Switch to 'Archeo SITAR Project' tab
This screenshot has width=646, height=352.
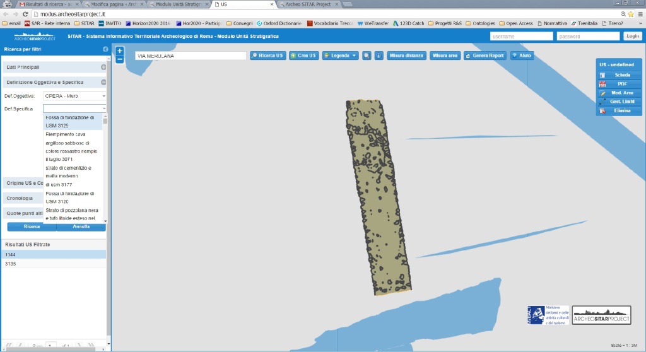click(309, 4)
